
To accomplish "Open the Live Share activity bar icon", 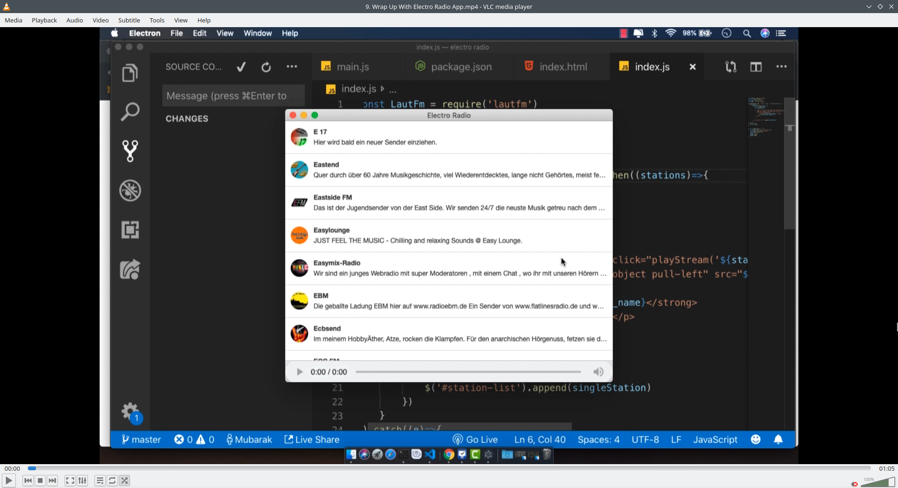I will (130, 269).
